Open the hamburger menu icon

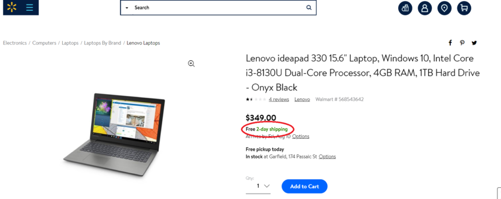(x=29, y=7)
